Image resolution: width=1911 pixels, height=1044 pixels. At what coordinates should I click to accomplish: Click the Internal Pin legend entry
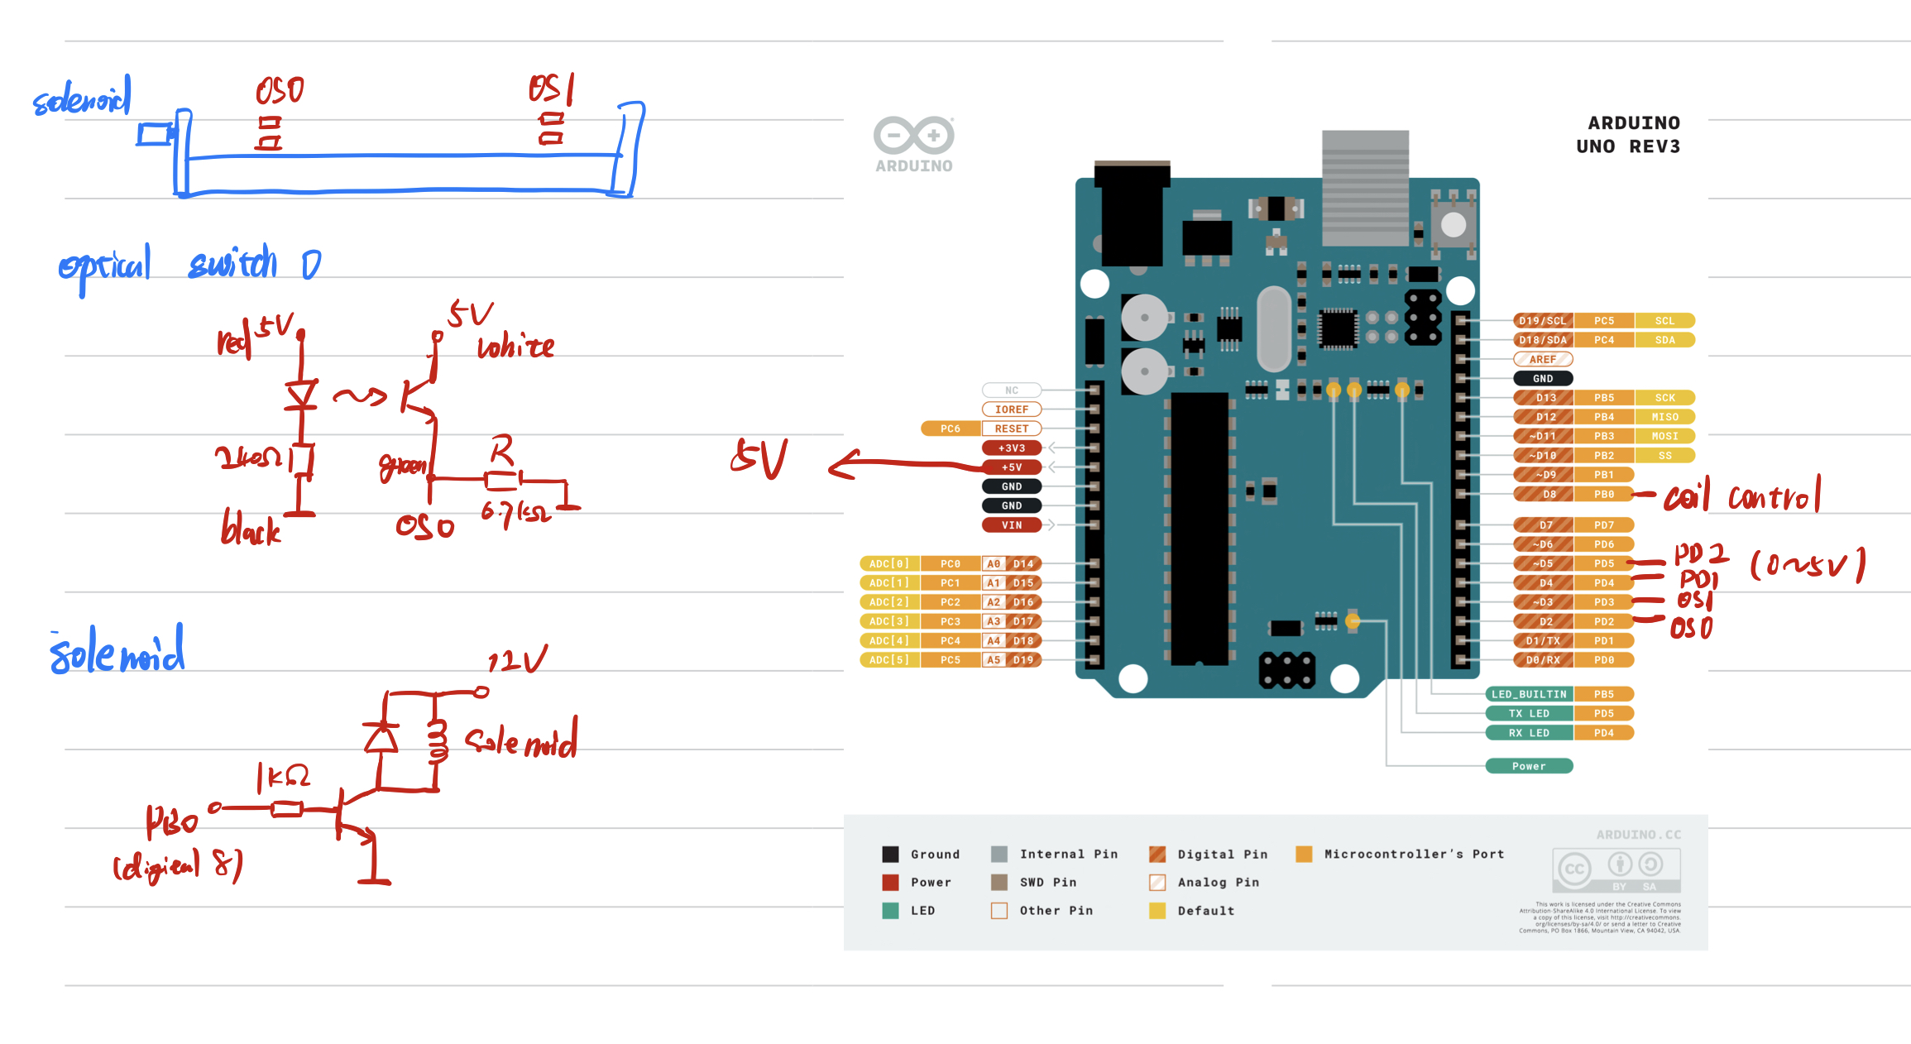(1055, 855)
